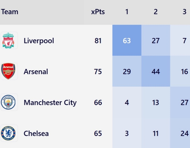
Task: Sort table by Team column header
Action: coord(10,12)
